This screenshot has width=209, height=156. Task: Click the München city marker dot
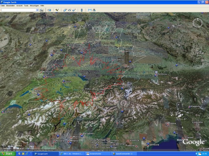pos(126,66)
